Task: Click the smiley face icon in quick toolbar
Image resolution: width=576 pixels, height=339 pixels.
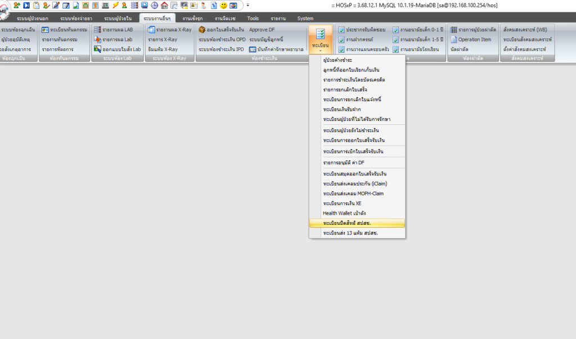Action: [x=223, y=5]
